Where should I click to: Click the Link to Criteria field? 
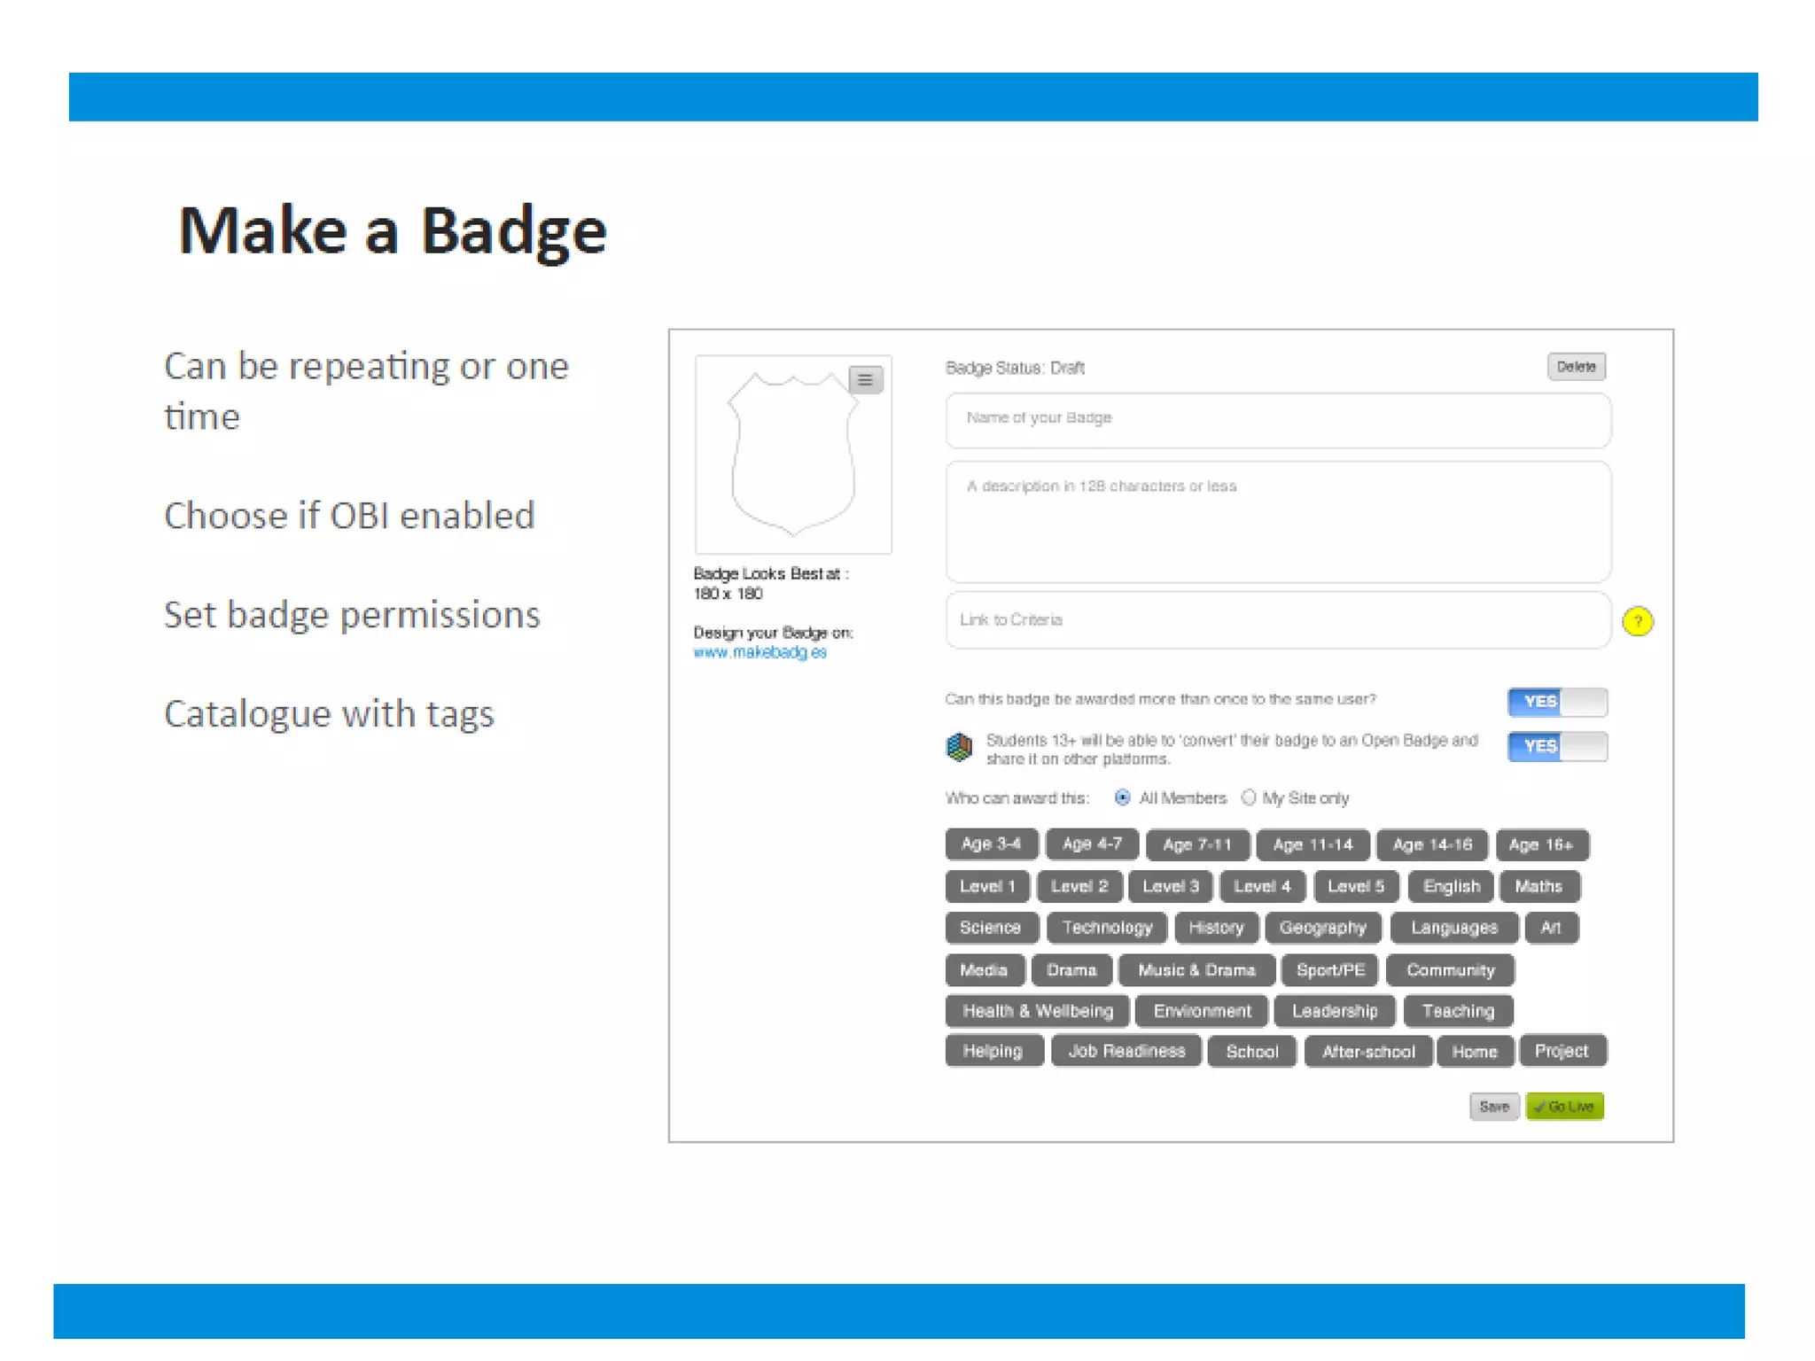(x=1277, y=620)
